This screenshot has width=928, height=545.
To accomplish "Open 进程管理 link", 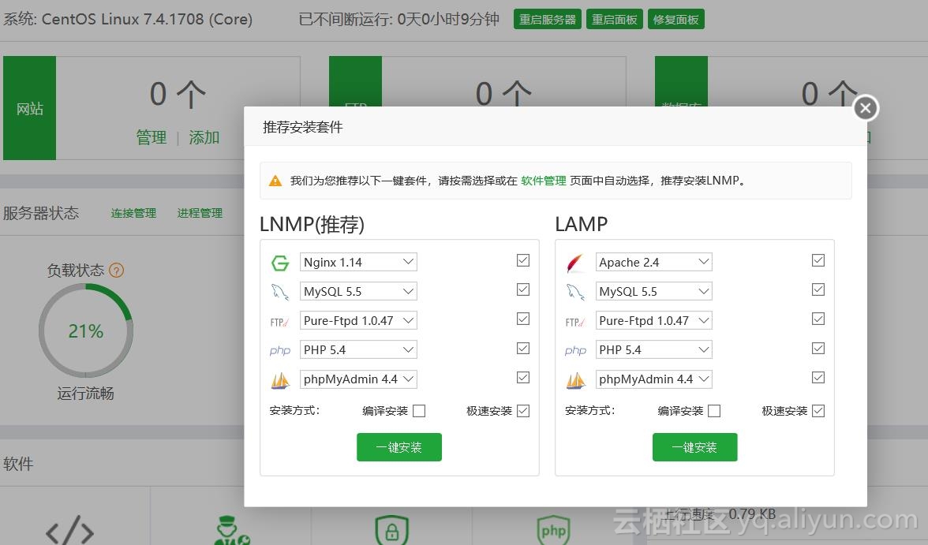I will point(200,213).
